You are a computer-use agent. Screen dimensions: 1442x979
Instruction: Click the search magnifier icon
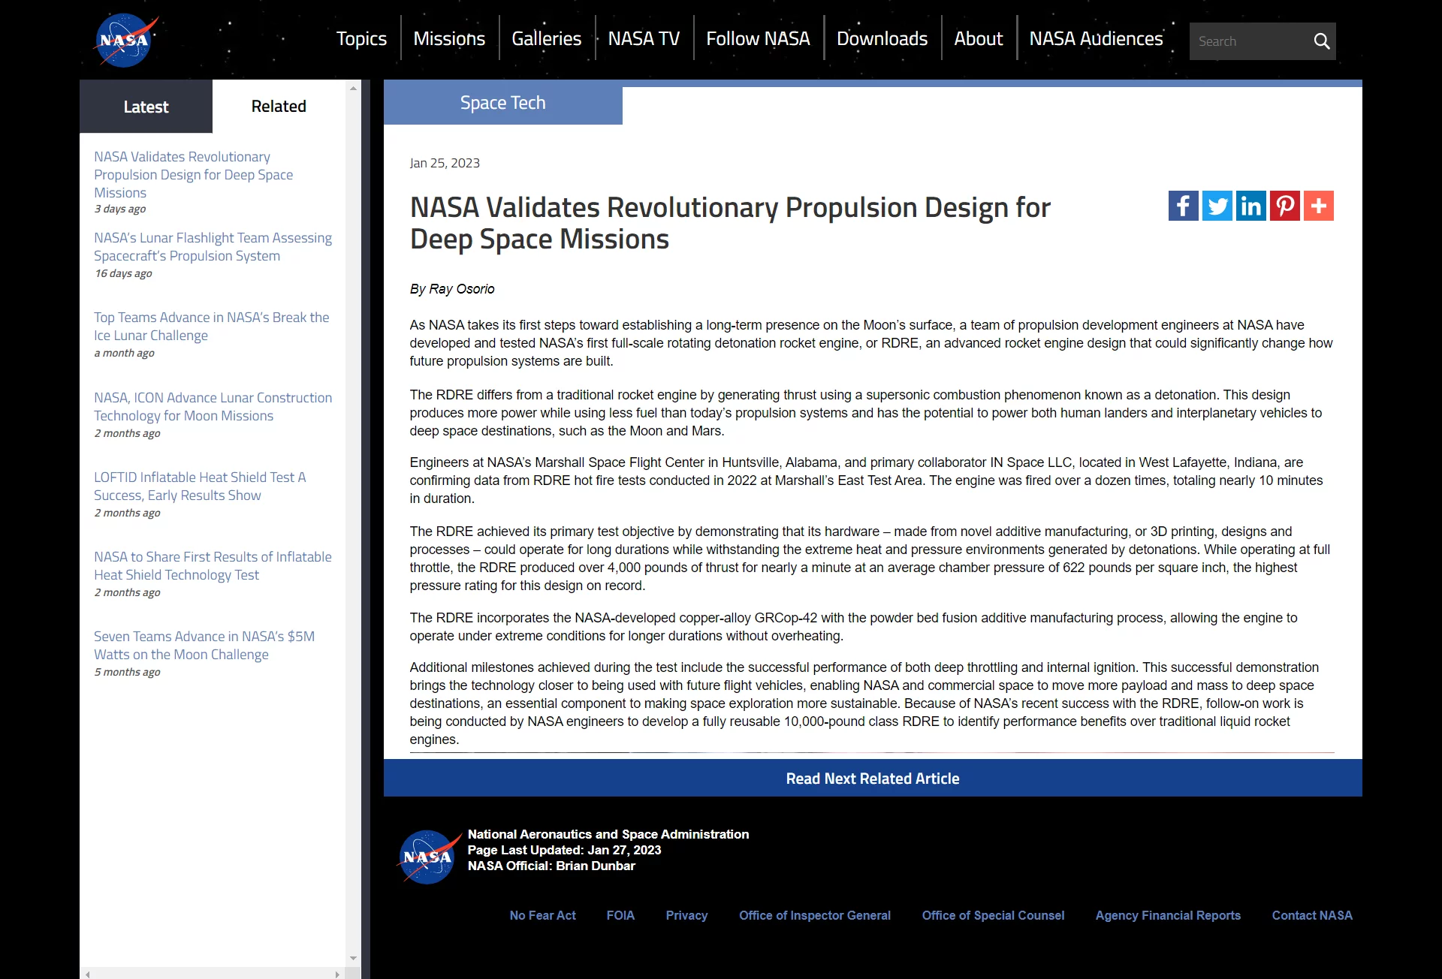(x=1321, y=41)
